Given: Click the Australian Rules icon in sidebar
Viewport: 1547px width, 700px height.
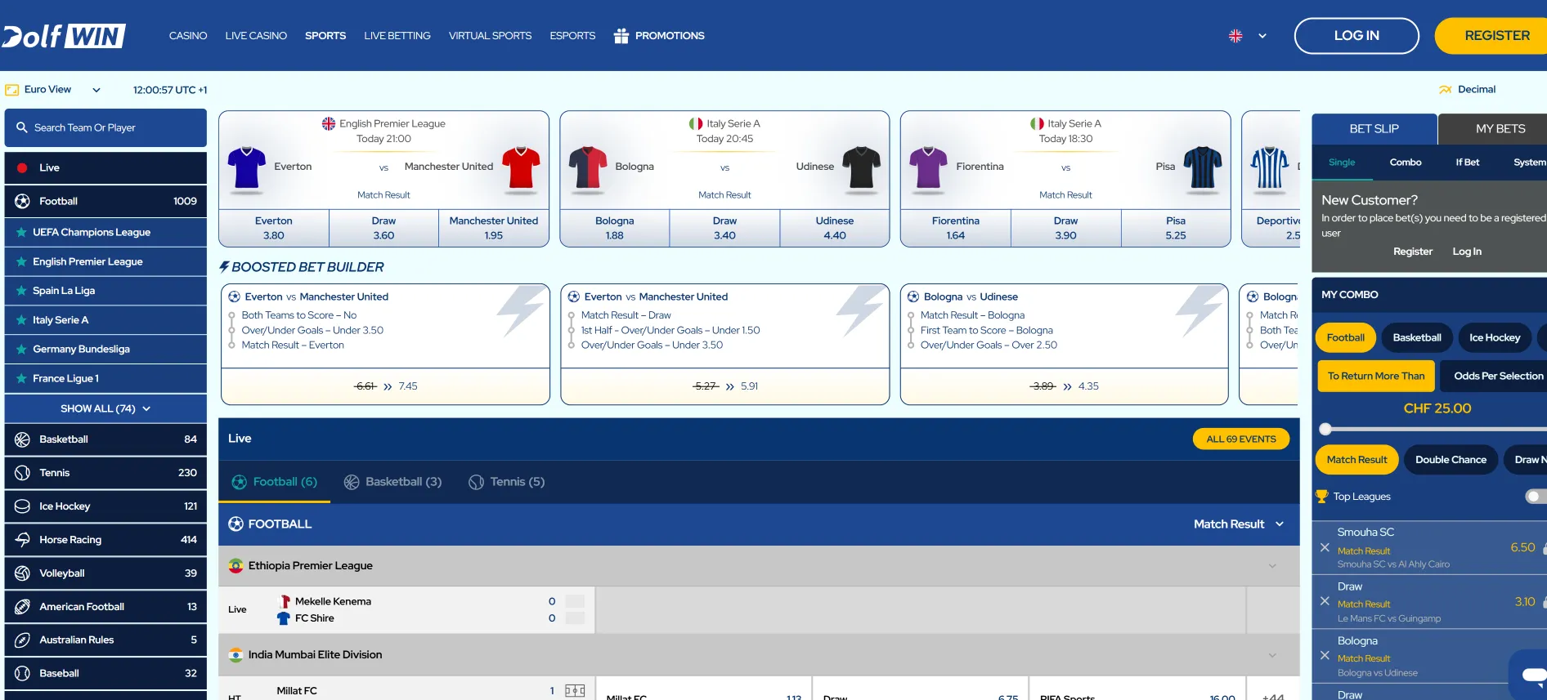Looking at the screenshot, I should tap(22, 640).
